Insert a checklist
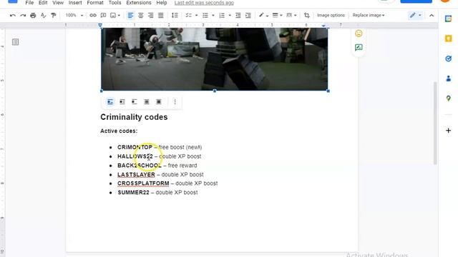 [x=188, y=15]
